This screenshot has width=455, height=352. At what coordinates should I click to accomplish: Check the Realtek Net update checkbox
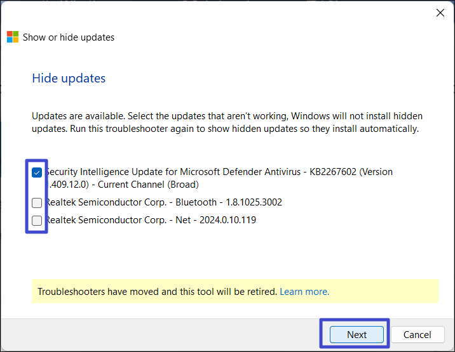pos(37,221)
